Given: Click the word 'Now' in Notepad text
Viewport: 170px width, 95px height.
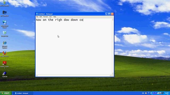Looking at the screenshot, I should (39, 20).
